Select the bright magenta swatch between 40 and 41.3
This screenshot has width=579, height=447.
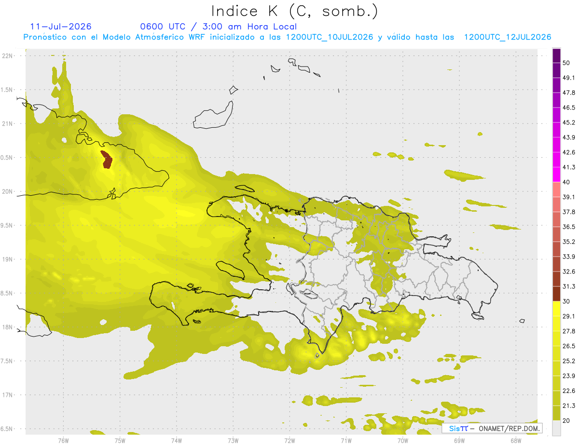556,175
